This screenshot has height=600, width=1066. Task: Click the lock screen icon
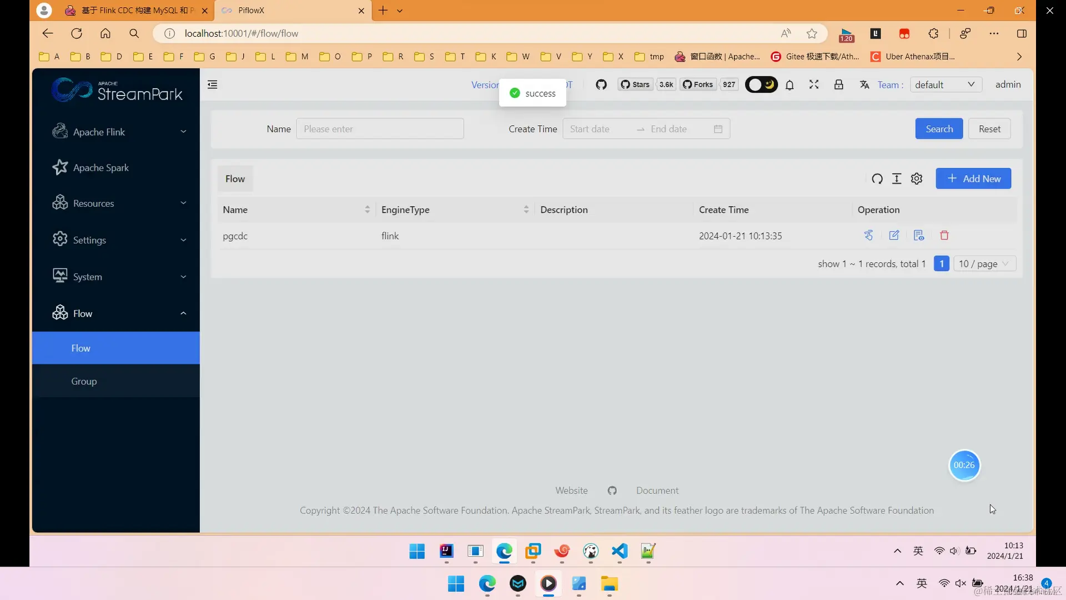pos(839,84)
